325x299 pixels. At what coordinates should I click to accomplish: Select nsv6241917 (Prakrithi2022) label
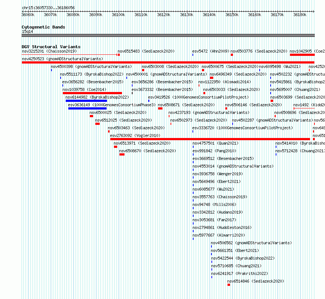240,273
